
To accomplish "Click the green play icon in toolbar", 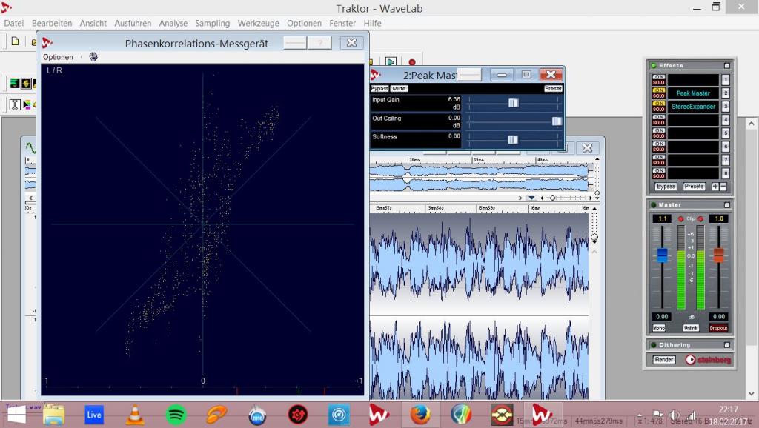I will pyautogui.click(x=391, y=62).
